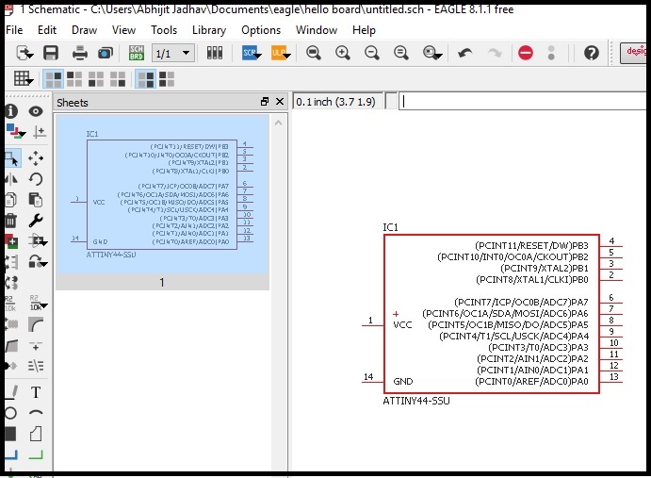This screenshot has height=478, width=651.
Task: Select the Mirror tool
Action: pos(11,179)
